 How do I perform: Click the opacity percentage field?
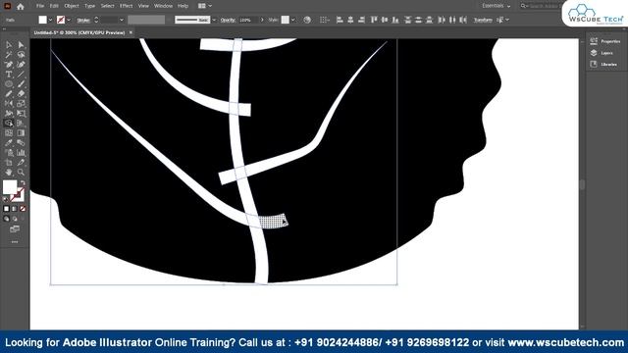(x=248, y=20)
